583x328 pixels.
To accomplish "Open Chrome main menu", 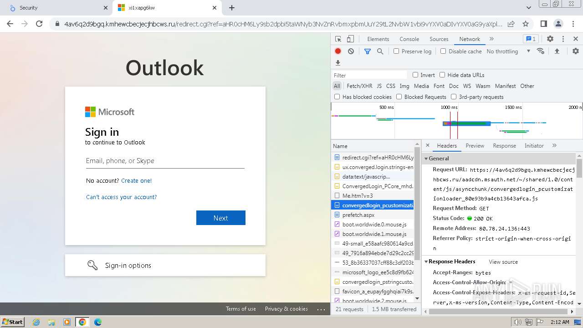I will pos(573,24).
